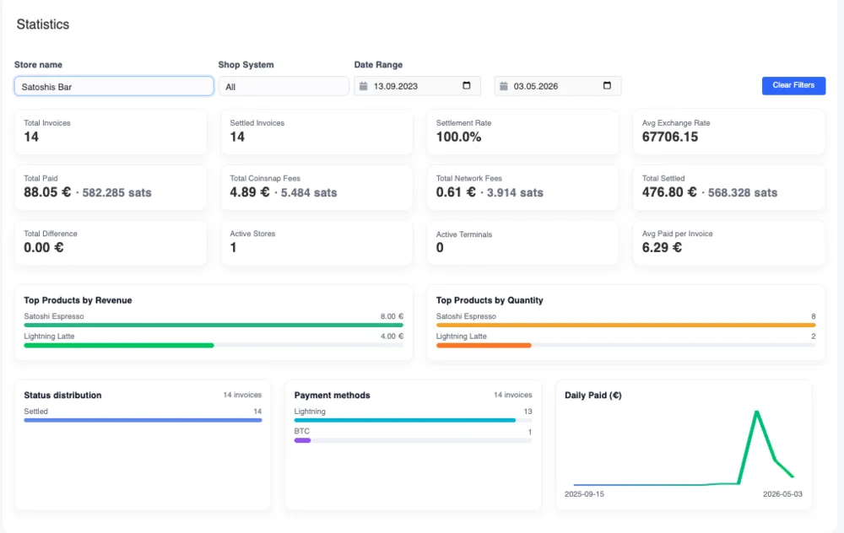844x533 pixels.
Task: Click the Active Stores card value 1
Action: [x=233, y=248]
